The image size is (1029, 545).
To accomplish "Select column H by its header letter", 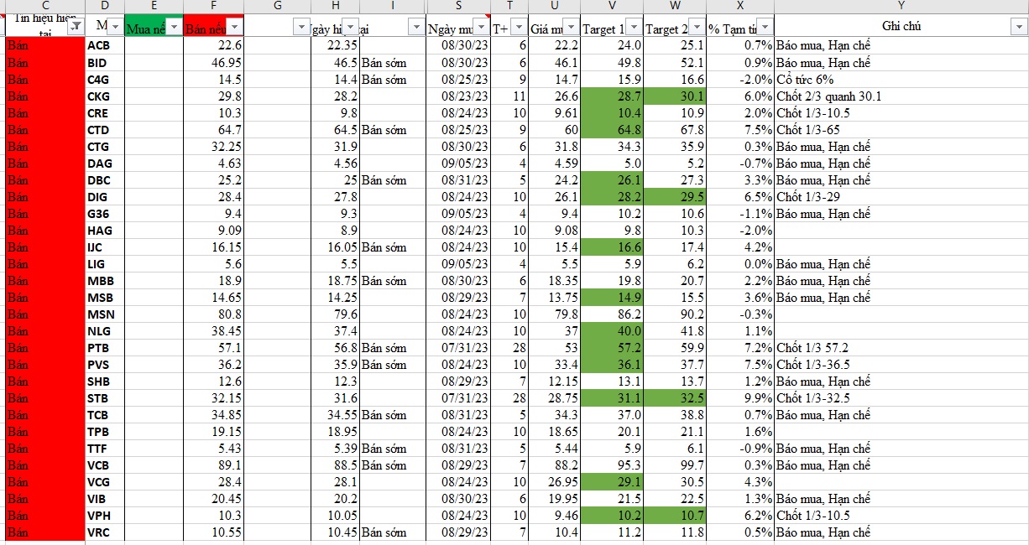I will [336, 7].
